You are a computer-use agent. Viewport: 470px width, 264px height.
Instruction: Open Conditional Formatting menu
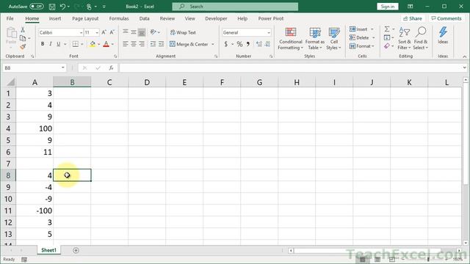tap(290, 38)
